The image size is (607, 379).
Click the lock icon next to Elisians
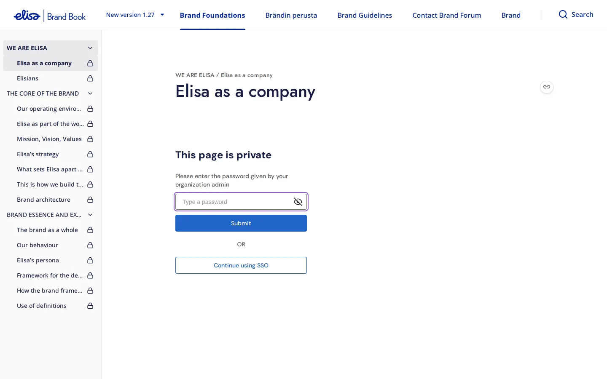[90, 78]
